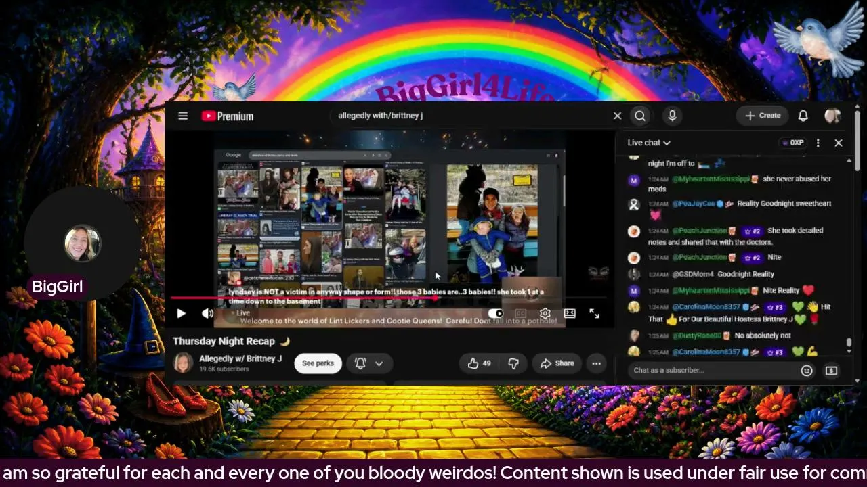Close the live chat panel

(839, 143)
